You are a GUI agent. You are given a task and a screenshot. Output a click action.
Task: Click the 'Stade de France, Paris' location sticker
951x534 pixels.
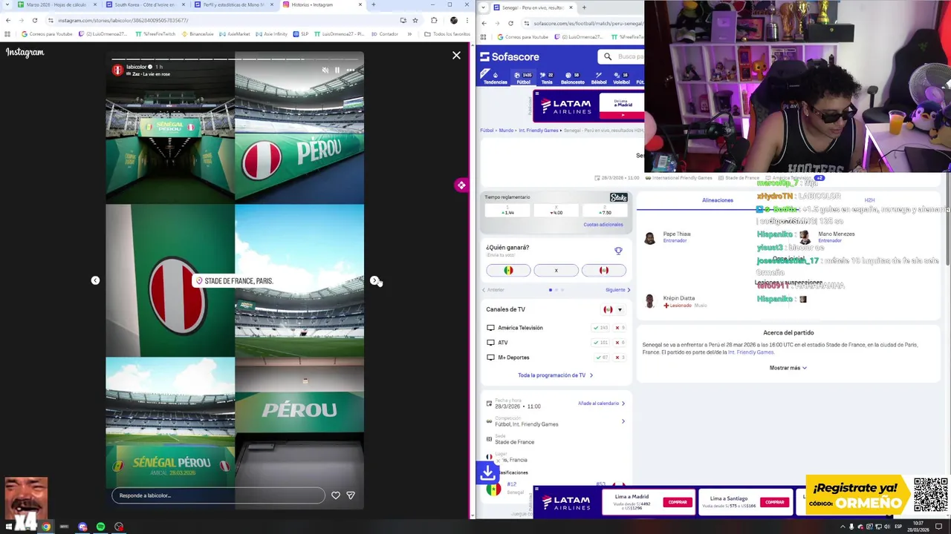[234, 281]
